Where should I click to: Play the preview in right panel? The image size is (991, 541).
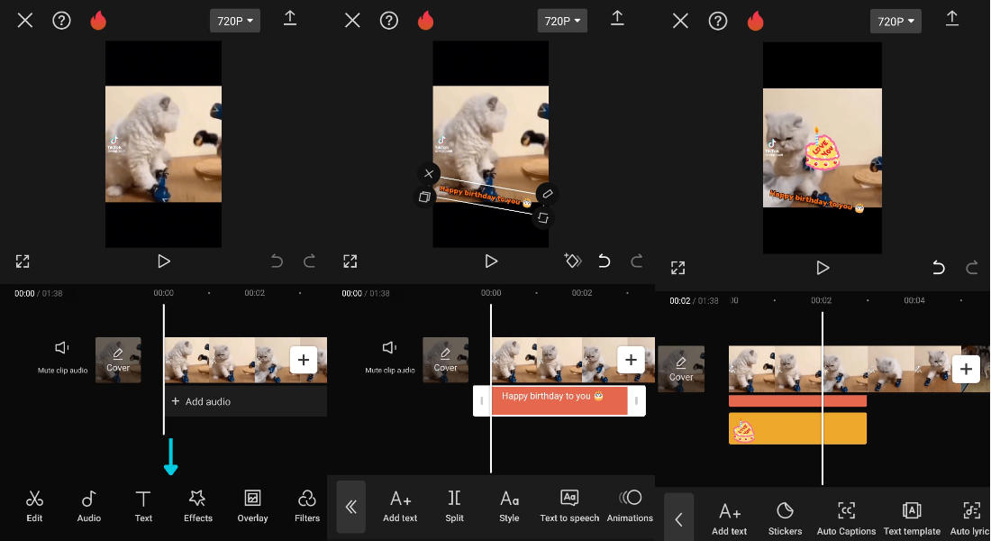click(823, 269)
